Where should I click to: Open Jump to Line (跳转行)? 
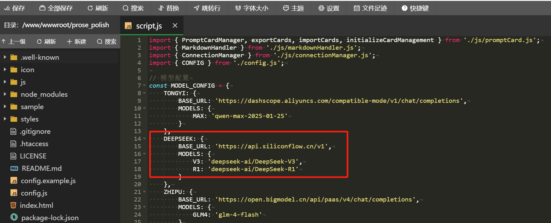(207, 8)
